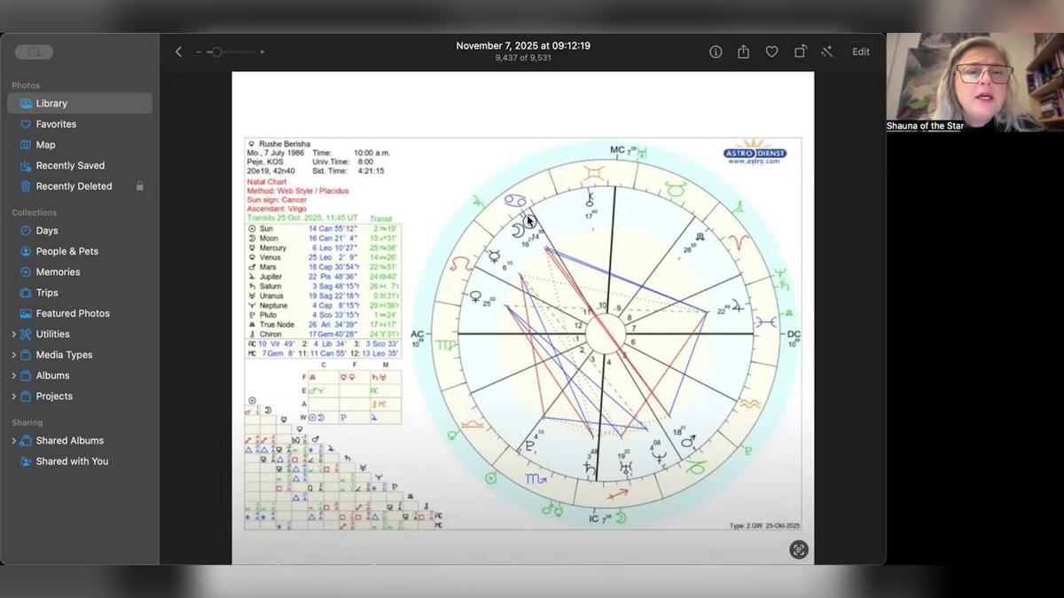Click the astro.com logo in chart
Screen dimensions: 1064x598
pyautogui.click(x=755, y=153)
